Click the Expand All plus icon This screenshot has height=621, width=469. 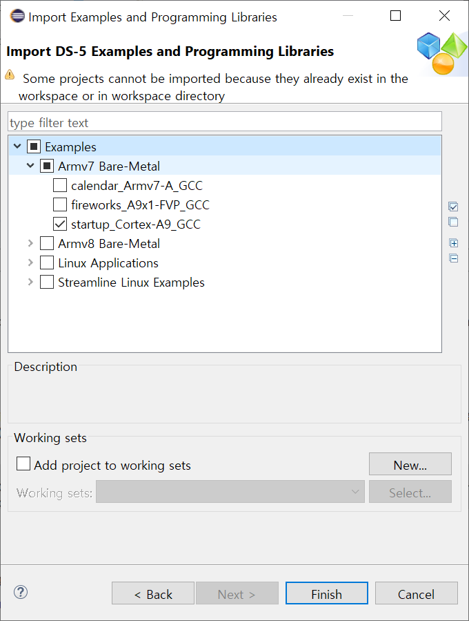(x=454, y=243)
